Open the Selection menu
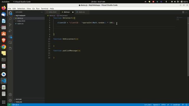189x106 pixels. tap(21, 9)
